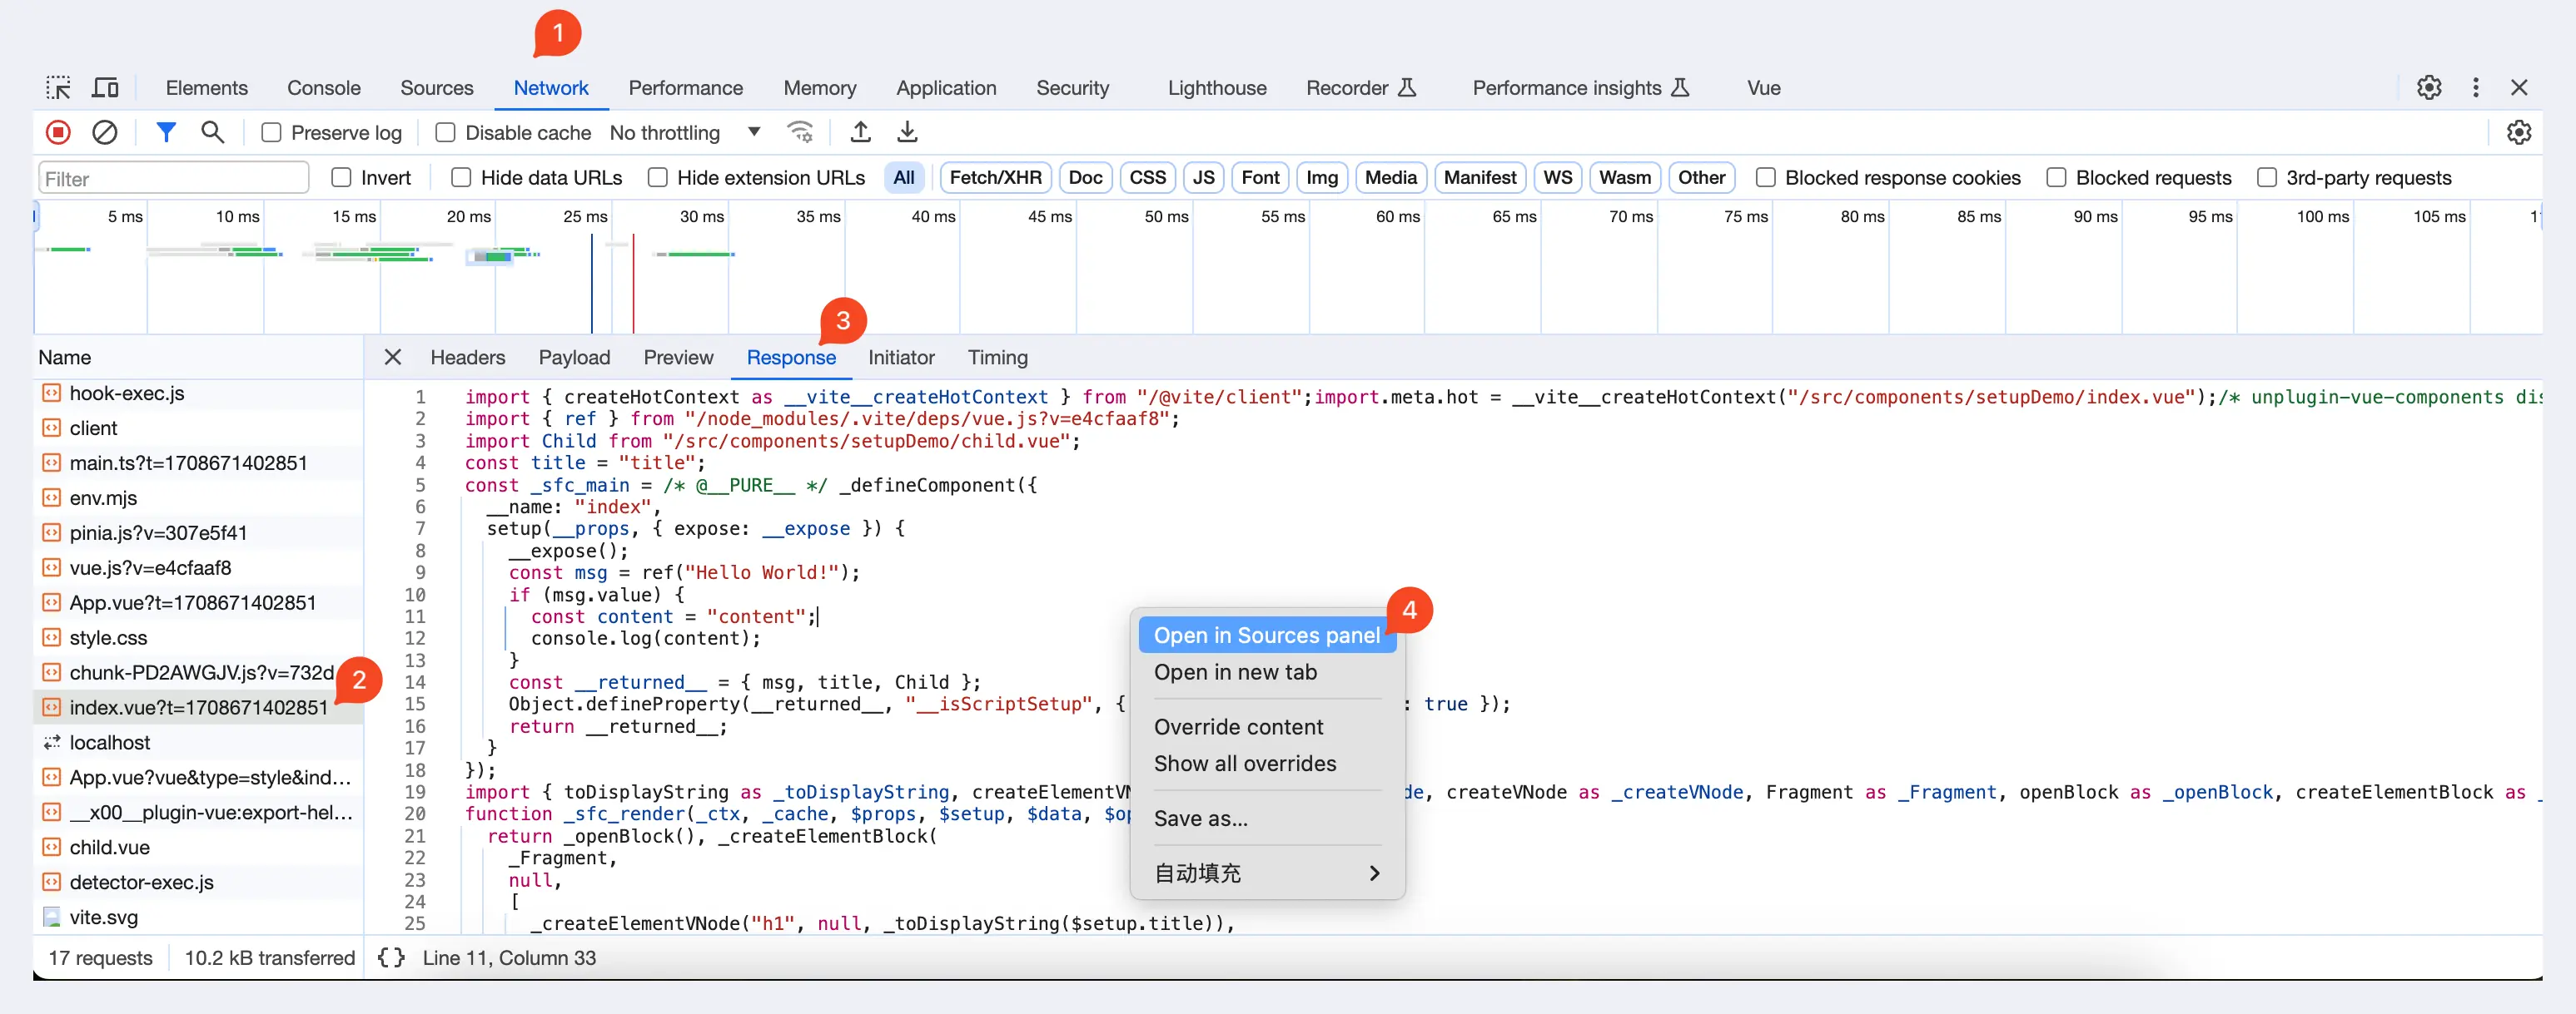Open the No throttling dropdown

point(685,133)
